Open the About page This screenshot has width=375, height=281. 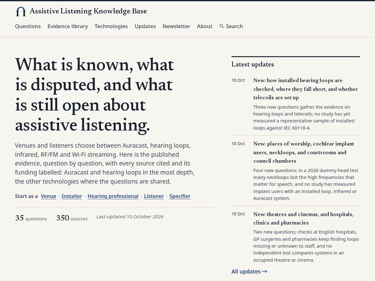point(205,26)
